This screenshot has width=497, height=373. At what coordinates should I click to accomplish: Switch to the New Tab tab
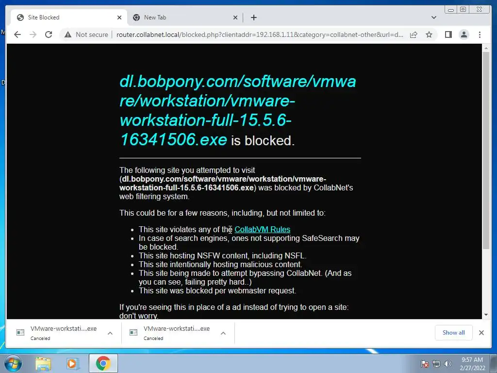pyautogui.click(x=185, y=17)
